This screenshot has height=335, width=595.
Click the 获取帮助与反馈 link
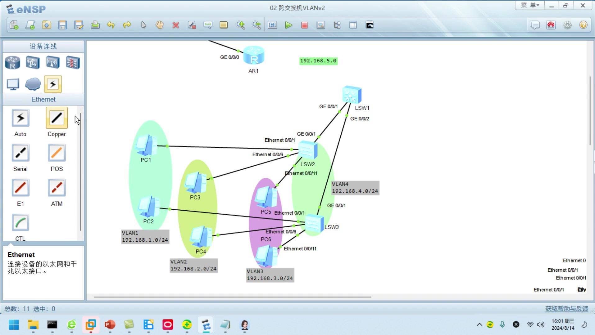click(x=566, y=309)
